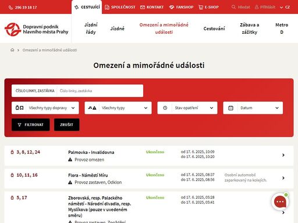Click warning icon beside Provoz zastaven, Odklon
This screenshot has height=223, width=298.
click(70, 182)
